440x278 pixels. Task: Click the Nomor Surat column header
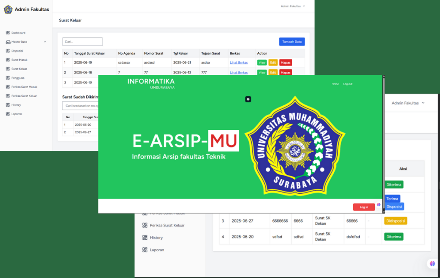pos(153,53)
